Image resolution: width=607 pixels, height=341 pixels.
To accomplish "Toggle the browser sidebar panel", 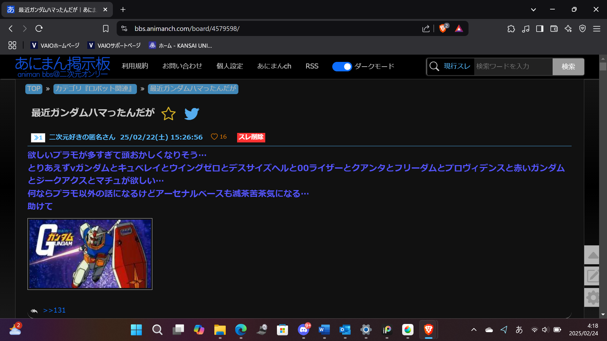I will coord(540,29).
